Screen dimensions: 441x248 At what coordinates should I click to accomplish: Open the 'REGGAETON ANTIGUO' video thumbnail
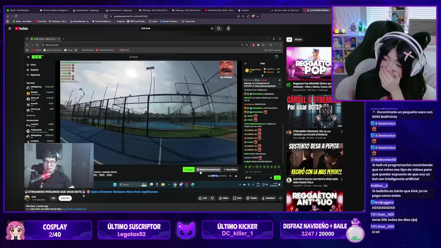click(x=314, y=200)
